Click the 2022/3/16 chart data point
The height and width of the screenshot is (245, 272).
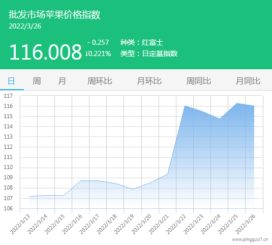(81, 180)
